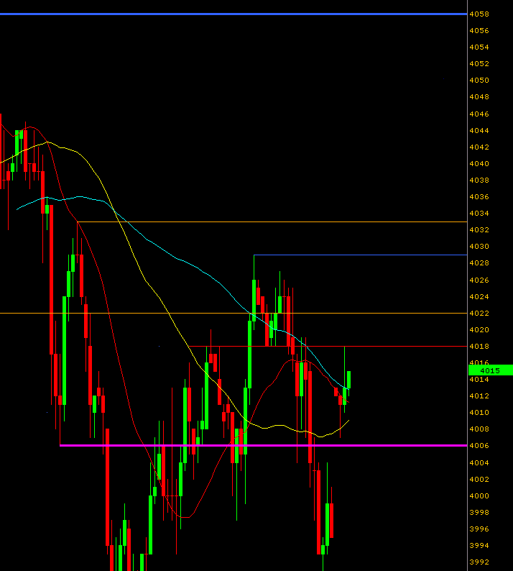Click the 4014 price axis label

click(x=479, y=380)
